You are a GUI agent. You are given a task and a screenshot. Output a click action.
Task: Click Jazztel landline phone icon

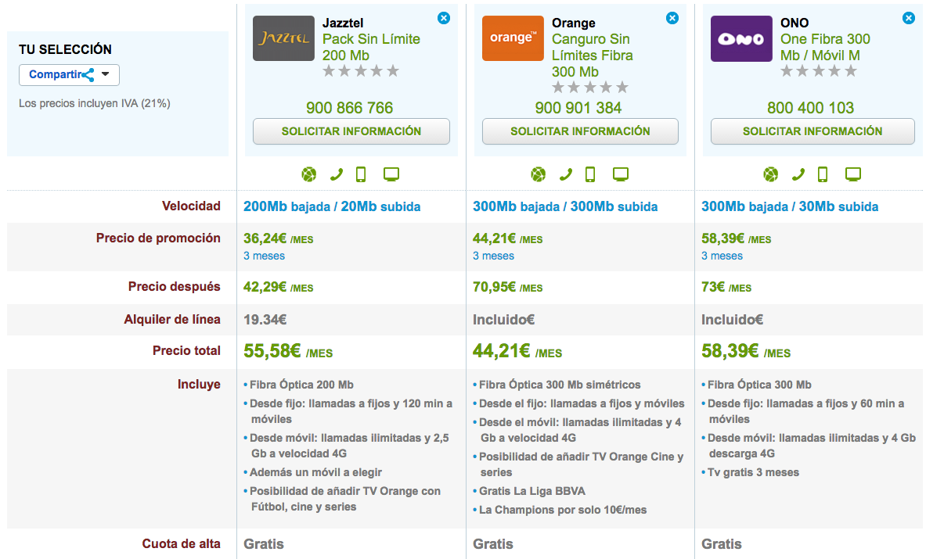pos(336,174)
